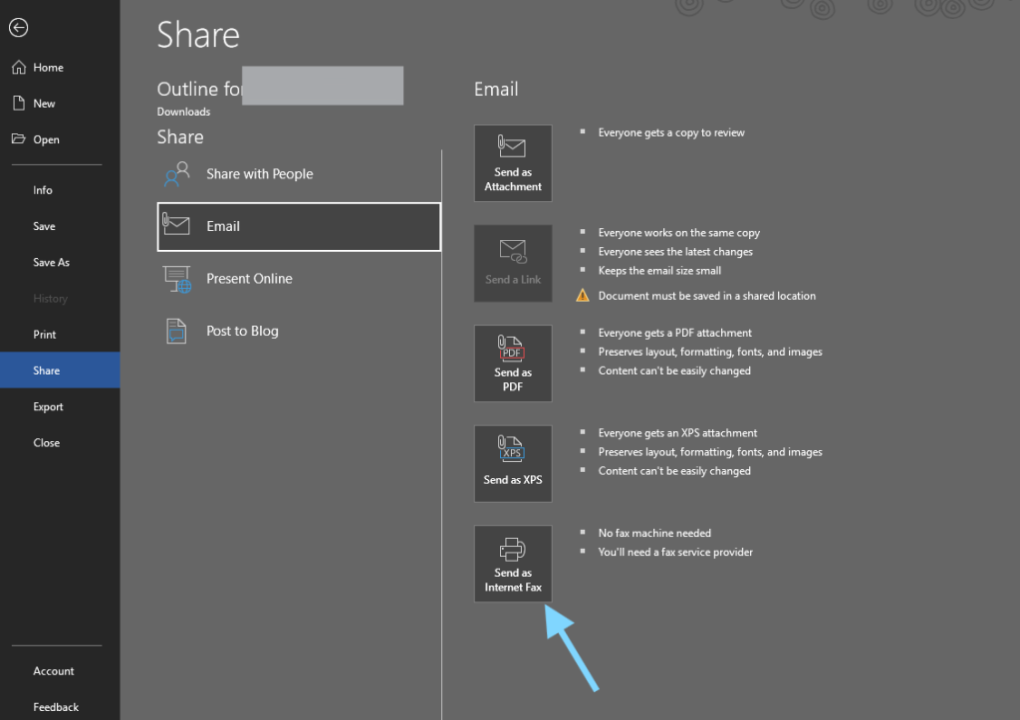Choose Post to Blog
Image resolution: width=1020 pixels, height=720 pixels.
[x=299, y=331]
